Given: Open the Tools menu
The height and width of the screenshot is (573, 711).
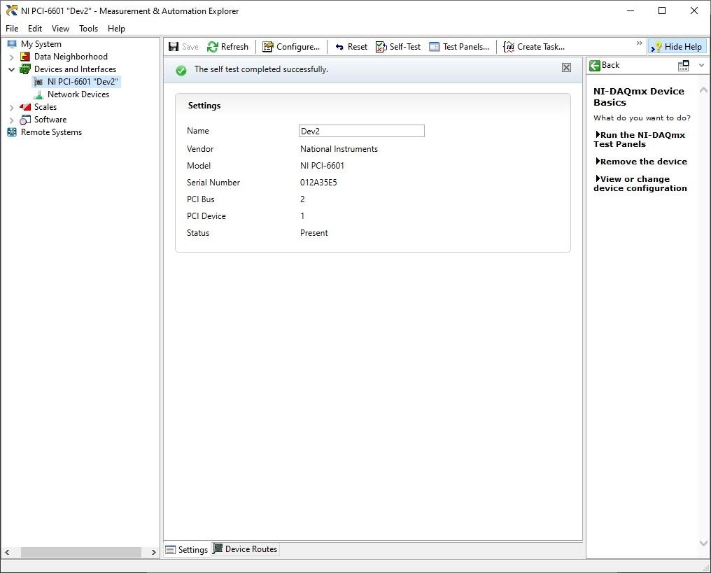Looking at the screenshot, I should point(88,29).
